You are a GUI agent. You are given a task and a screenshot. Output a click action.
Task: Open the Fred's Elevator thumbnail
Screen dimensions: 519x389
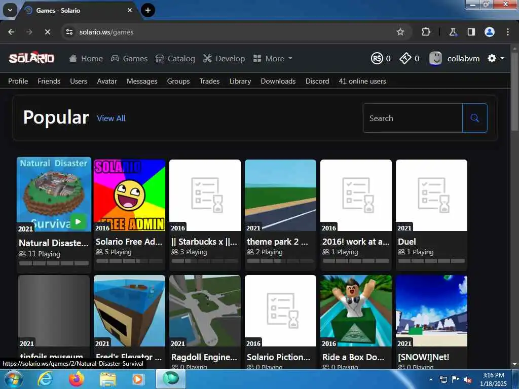[x=129, y=310]
